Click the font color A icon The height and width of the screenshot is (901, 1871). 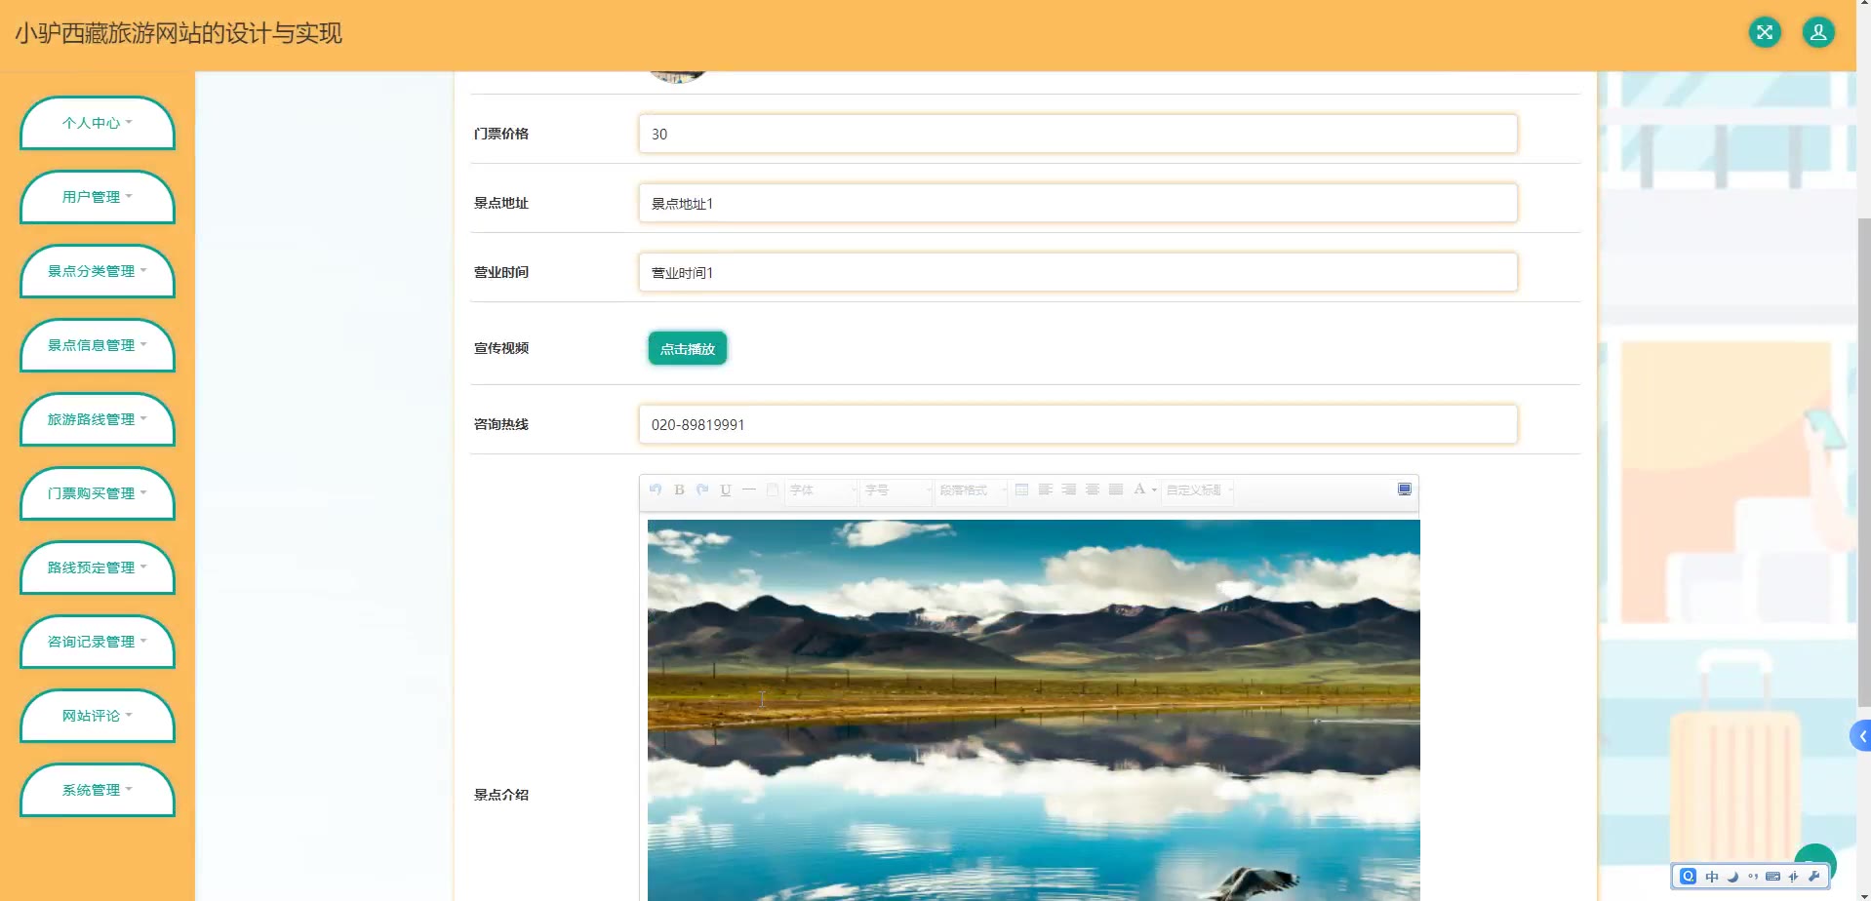click(x=1138, y=490)
